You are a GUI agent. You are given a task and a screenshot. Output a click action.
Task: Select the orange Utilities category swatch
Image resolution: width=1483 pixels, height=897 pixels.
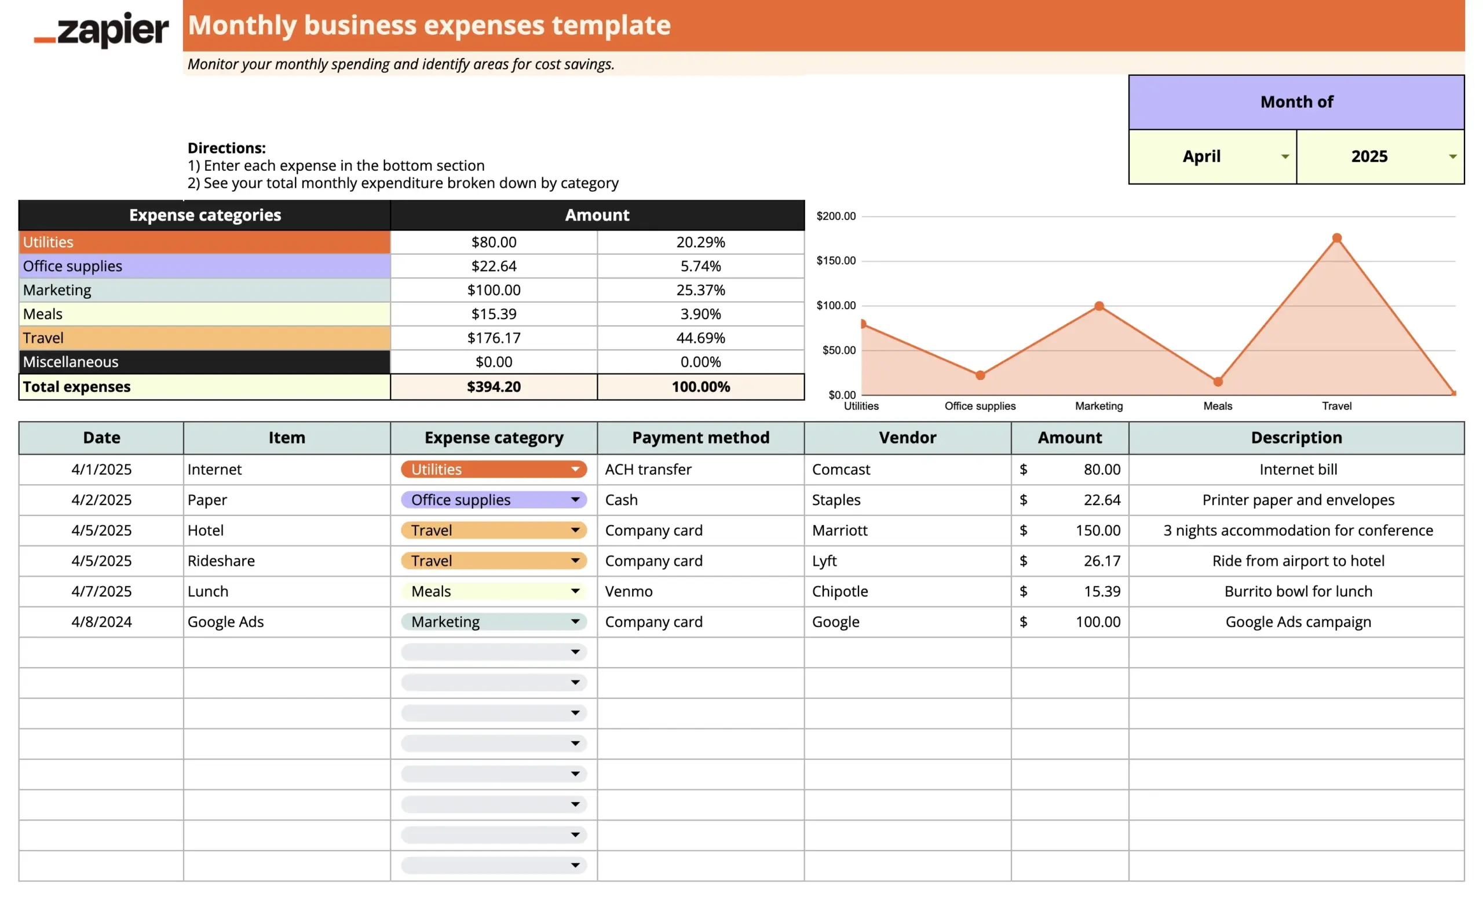[204, 242]
